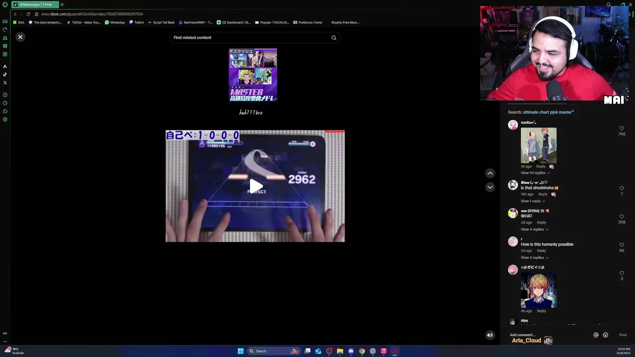The width and height of the screenshot is (635, 357).
Task: Reply to 'How is this humanly possible'
Action: click(x=541, y=251)
